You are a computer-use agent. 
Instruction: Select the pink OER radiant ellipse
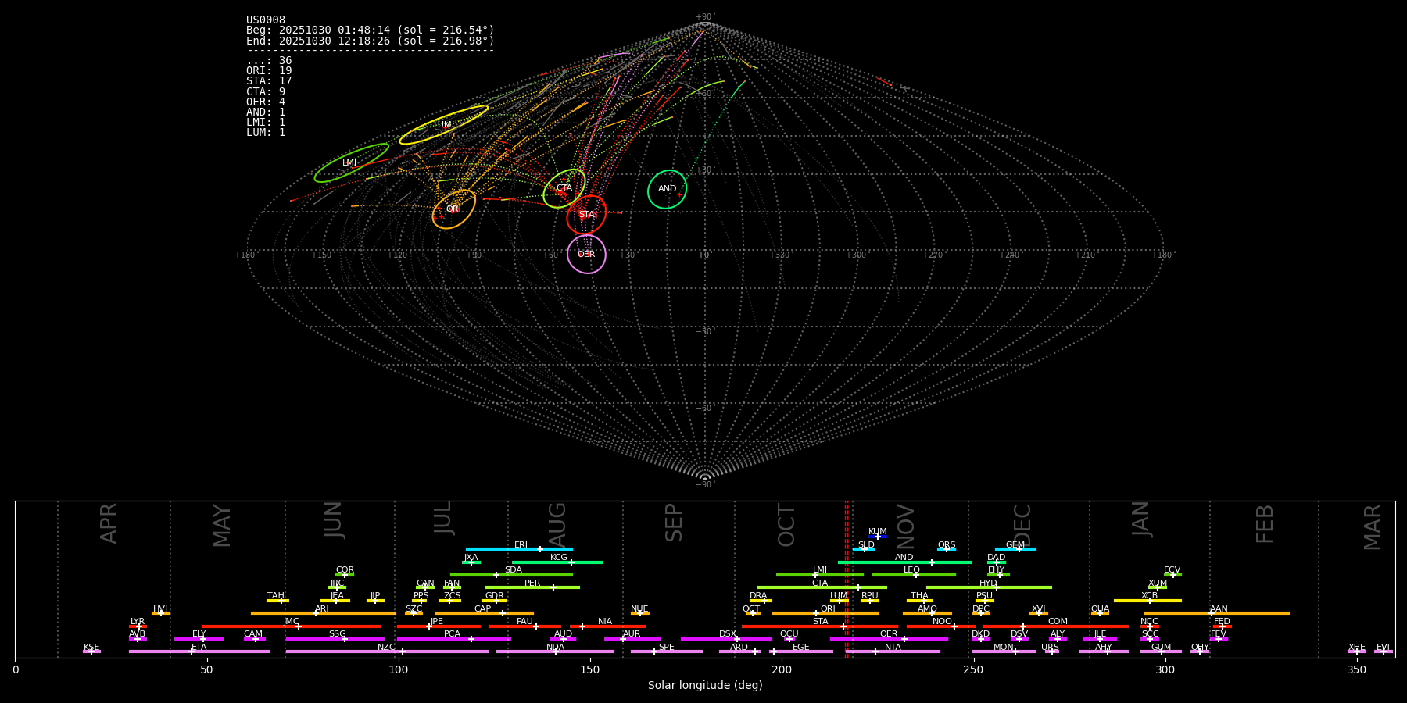[586, 254]
